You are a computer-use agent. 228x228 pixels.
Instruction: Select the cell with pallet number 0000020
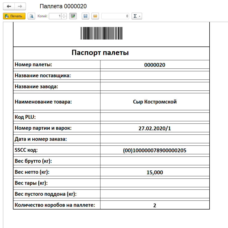pyautogui.click(x=155, y=65)
